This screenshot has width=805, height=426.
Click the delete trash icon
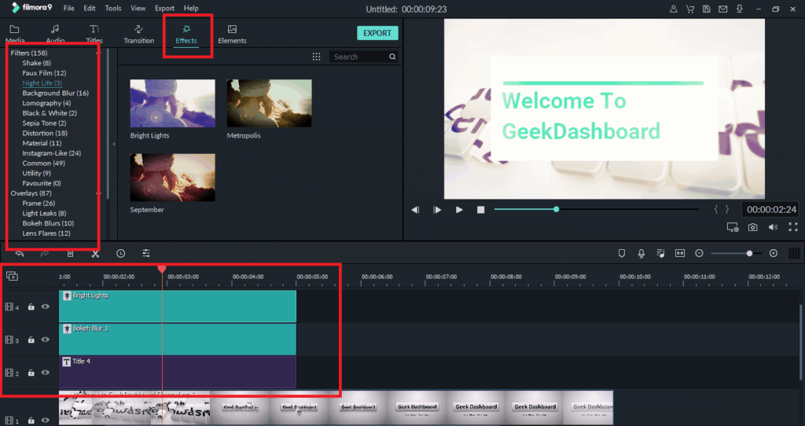pyautogui.click(x=70, y=253)
